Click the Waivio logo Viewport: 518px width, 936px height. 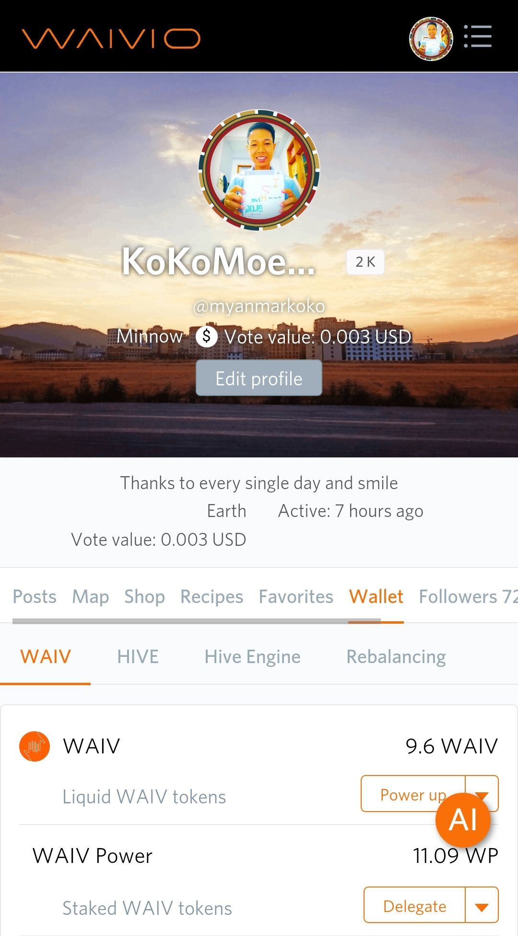click(x=111, y=38)
